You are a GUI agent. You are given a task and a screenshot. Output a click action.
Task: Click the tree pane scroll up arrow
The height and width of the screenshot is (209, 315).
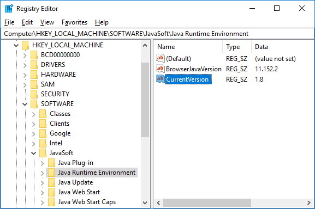pyautogui.click(x=145, y=45)
